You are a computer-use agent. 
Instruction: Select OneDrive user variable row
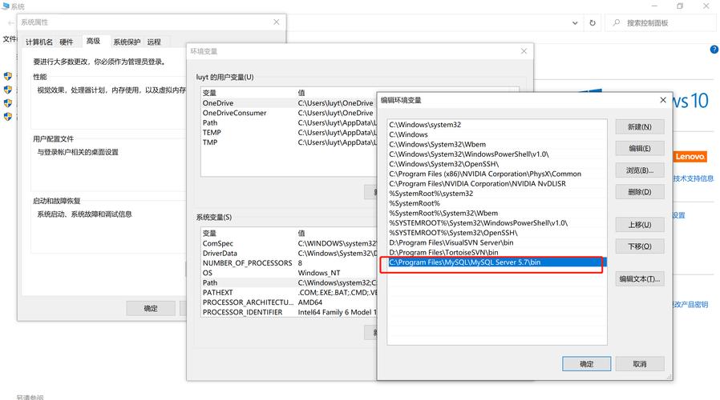tap(289, 103)
